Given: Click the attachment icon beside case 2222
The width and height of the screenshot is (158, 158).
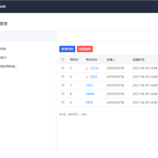Looking at the screenshot, I should pyautogui.click(x=87, y=77).
